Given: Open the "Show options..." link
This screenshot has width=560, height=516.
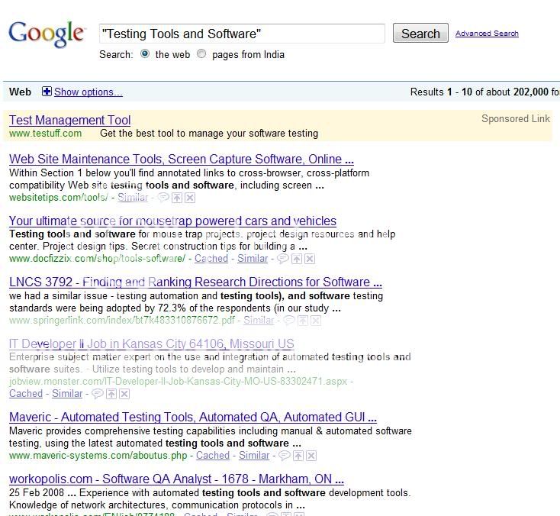Looking at the screenshot, I should [x=88, y=92].
